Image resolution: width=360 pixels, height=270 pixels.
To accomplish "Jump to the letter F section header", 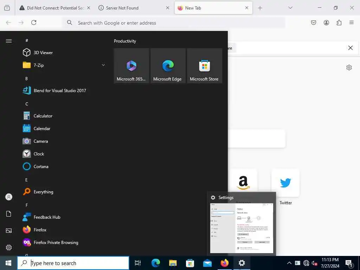I will tap(27, 205).
